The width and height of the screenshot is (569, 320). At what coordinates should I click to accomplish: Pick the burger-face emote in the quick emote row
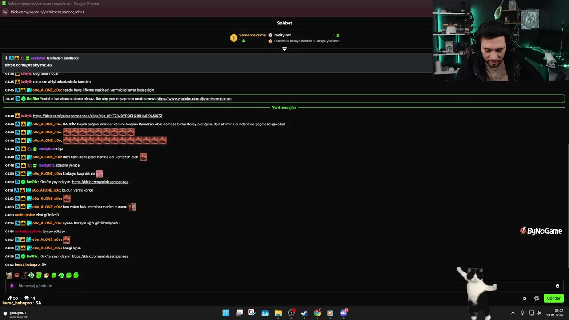tap(46, 275)
